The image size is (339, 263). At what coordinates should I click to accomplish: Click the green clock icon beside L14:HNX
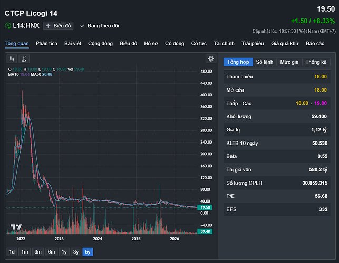pyautogui.click(x=8, y=26)
